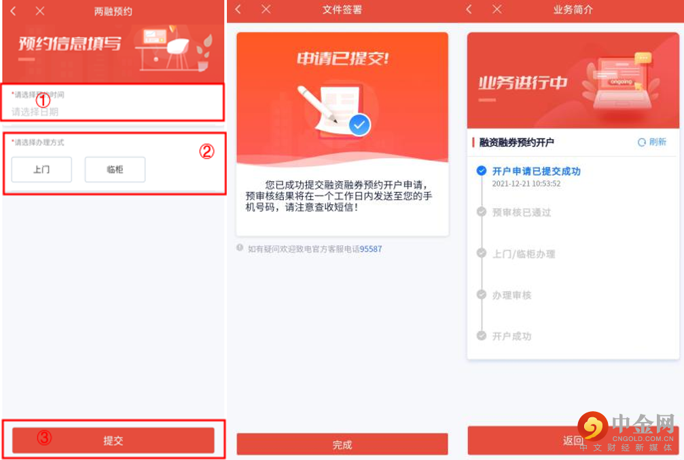The image size is (684, 460).
Task: Click the 您已成功提交融资融券预约开户申请 message
Action: [339, 196]
